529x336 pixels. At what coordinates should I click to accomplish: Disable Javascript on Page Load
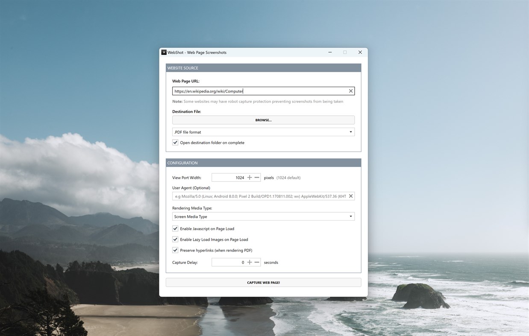point(175,228)
